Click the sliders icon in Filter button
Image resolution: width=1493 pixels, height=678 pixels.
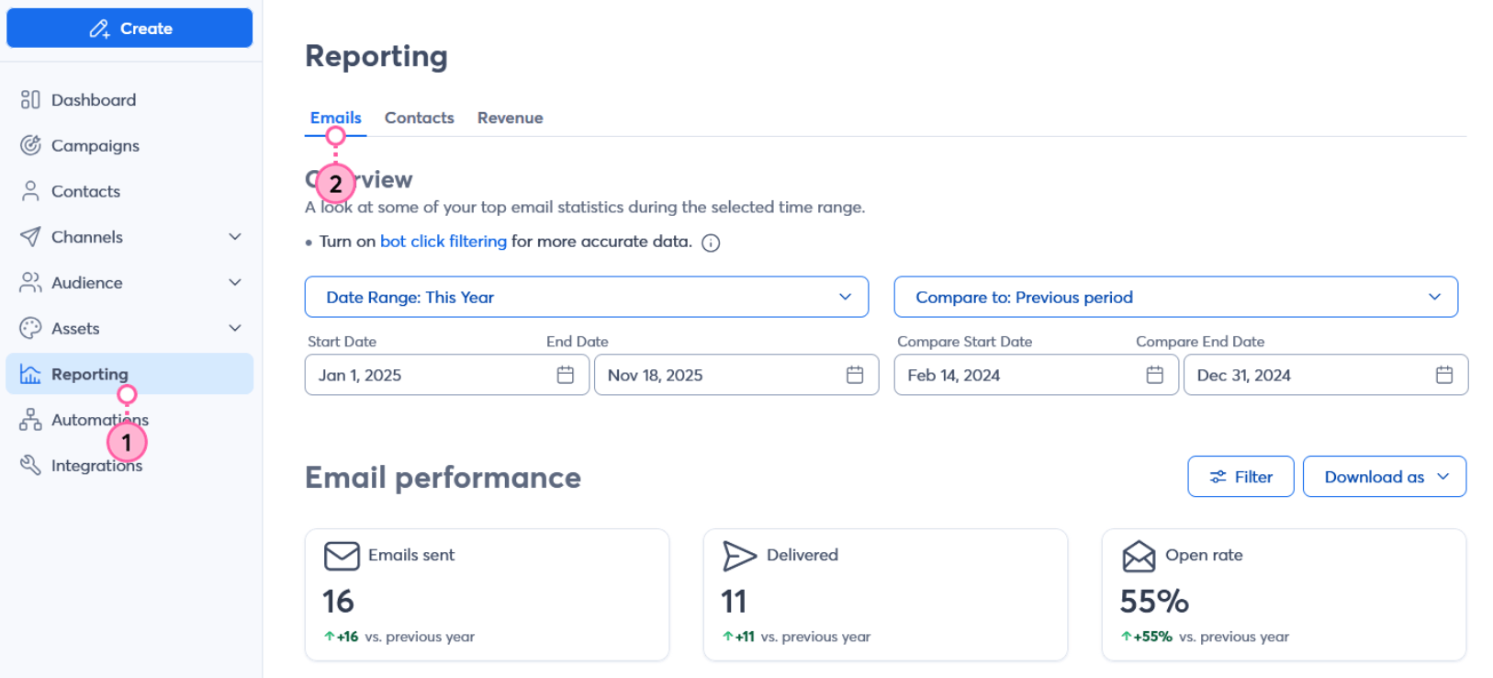pos(1218,477)
